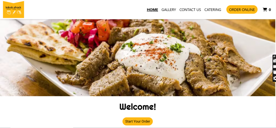
Task: Click the cart item count number
Action: pyautogui.click(x=270, y=10)
